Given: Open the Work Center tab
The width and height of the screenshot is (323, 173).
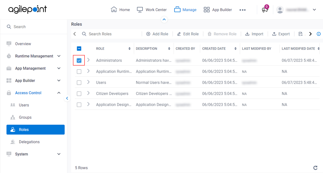Looking at the screenshot, I should 152,10.
